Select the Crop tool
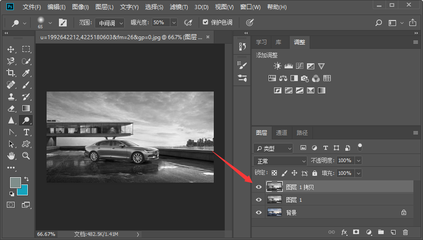423x240 pixels. click(11, 73)
